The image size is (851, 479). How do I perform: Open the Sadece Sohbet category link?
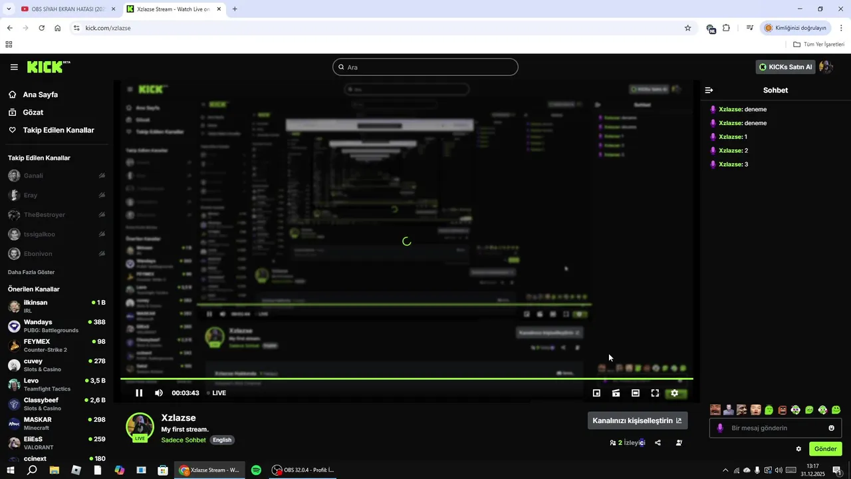pos(183,440)
